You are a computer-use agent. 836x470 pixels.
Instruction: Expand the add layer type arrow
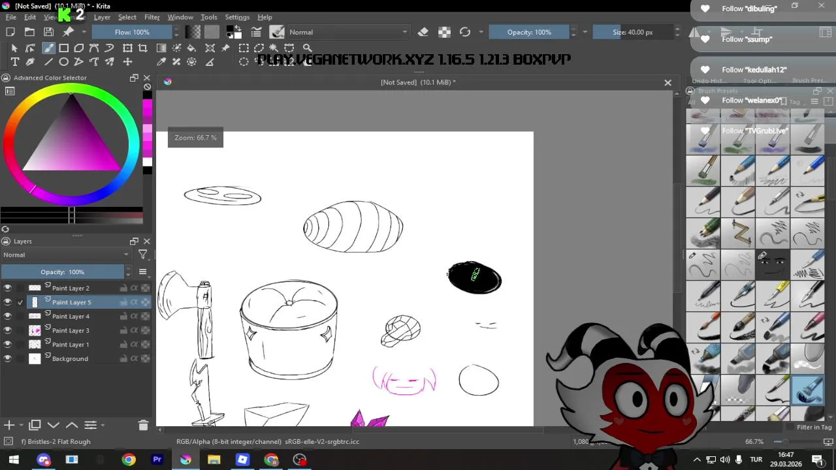click(21, 426)
